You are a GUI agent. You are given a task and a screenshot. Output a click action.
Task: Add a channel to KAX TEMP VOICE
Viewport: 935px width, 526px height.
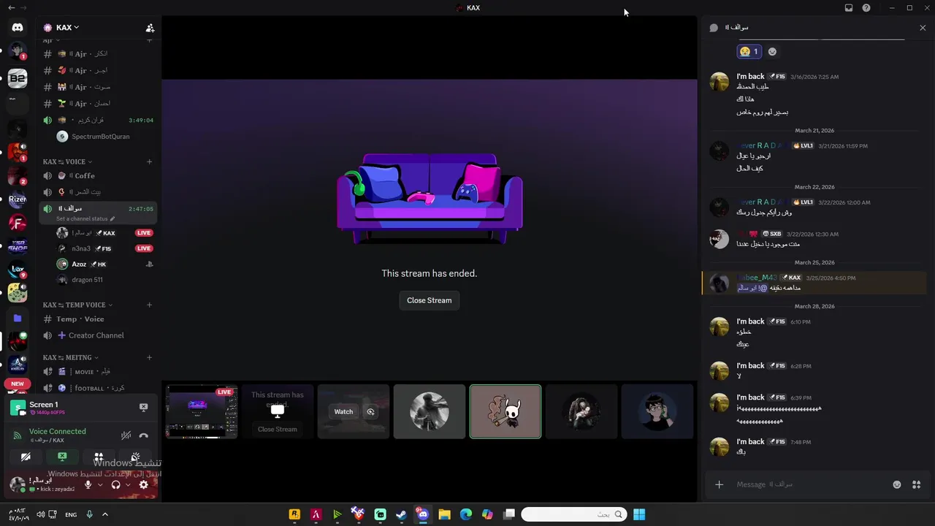point(149,305)
